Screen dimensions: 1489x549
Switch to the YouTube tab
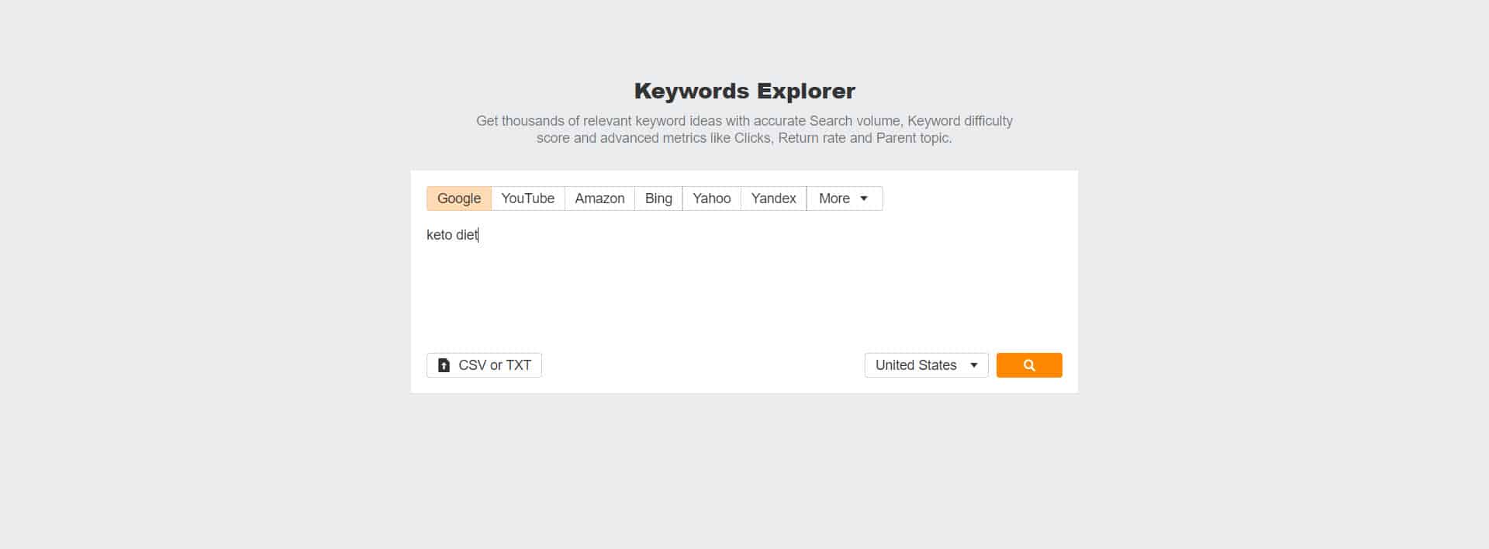528,199
